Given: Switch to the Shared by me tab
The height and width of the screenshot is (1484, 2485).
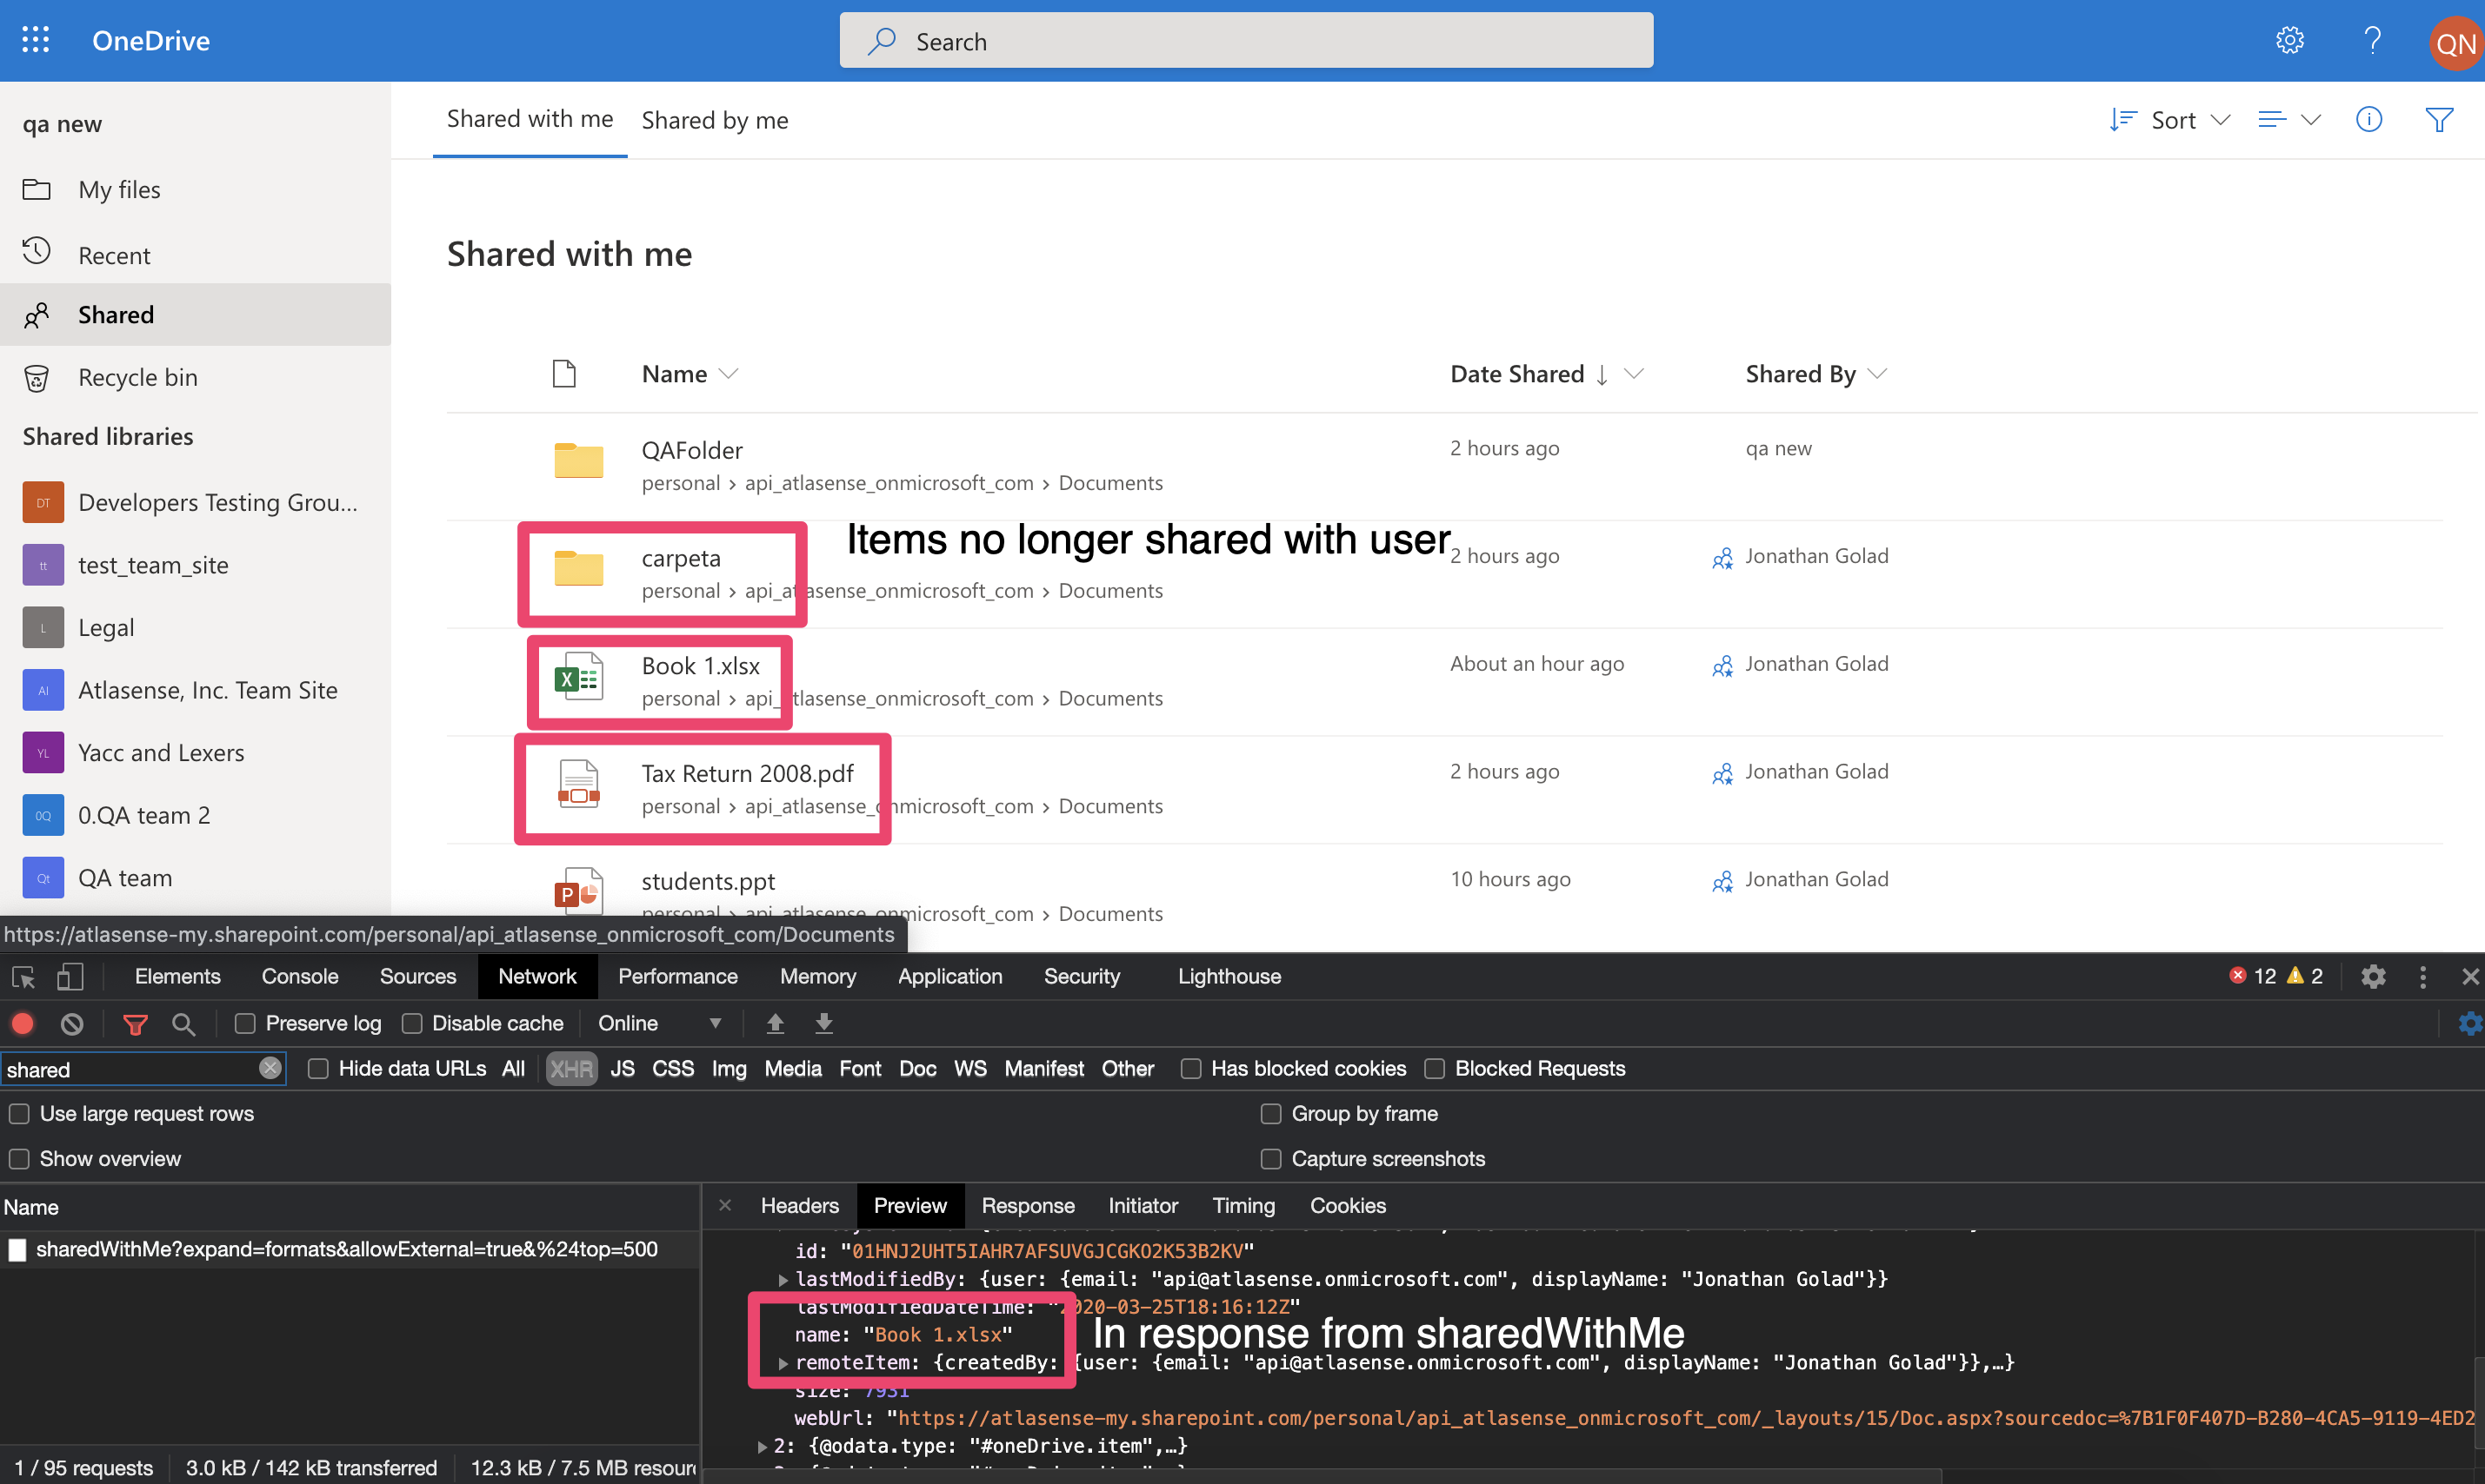Looking at the screenshot, I should pos(715,119).
